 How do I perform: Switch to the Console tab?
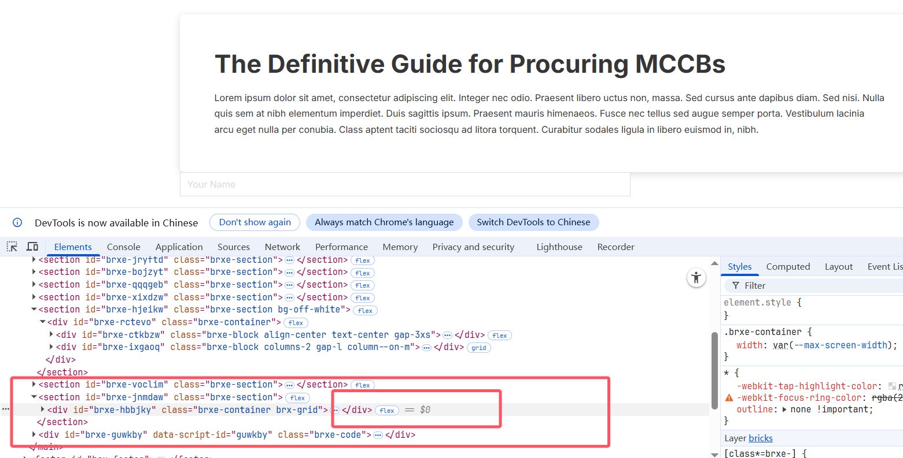pos(123,247)
